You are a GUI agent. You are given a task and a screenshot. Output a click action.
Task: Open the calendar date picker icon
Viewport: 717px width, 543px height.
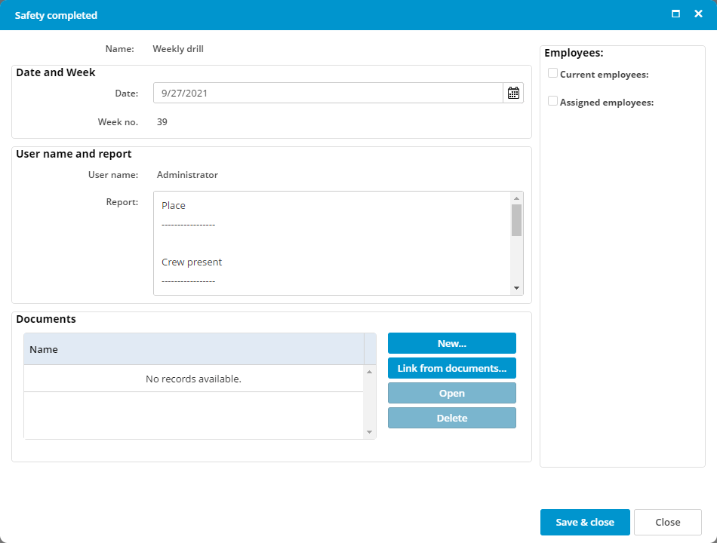pos(513,94)
